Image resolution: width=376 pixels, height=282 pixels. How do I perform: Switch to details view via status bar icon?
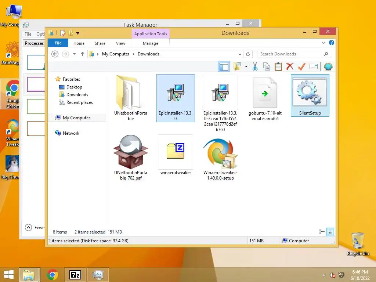pos(322,232)
